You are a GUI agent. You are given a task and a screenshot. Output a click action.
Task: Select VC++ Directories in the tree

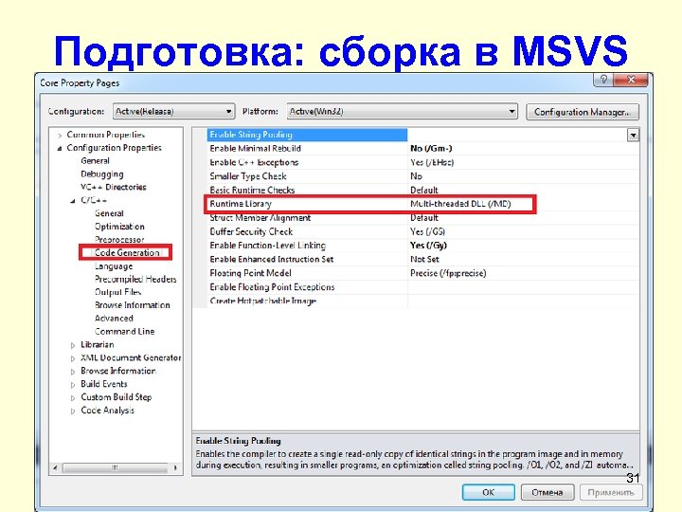coord(114,187)
